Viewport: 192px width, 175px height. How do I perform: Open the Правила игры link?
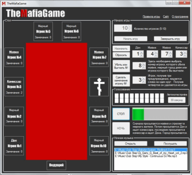pos(151,17)
